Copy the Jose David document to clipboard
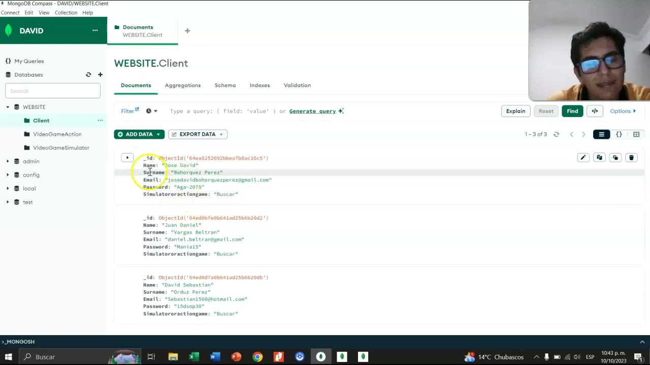650x365 pixels. tap(599, 158)
